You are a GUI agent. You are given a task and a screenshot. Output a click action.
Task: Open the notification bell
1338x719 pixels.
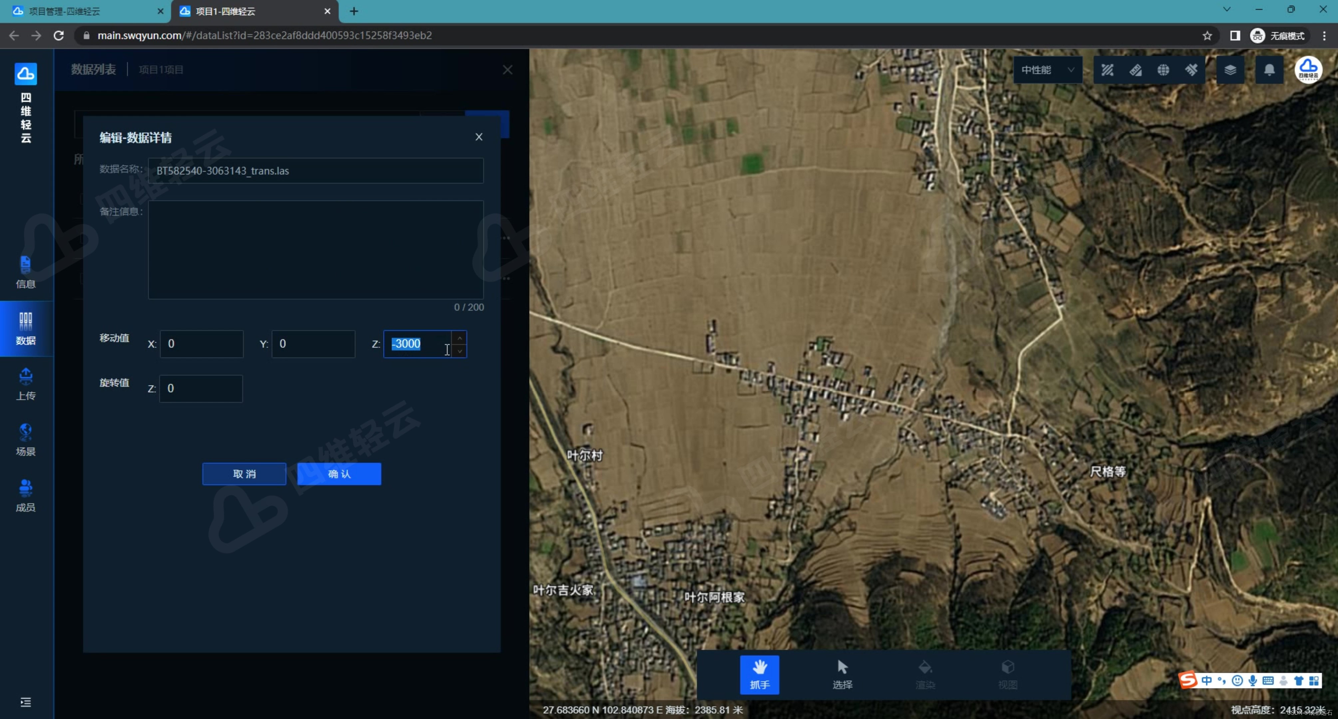click(x=1269, y=70)
